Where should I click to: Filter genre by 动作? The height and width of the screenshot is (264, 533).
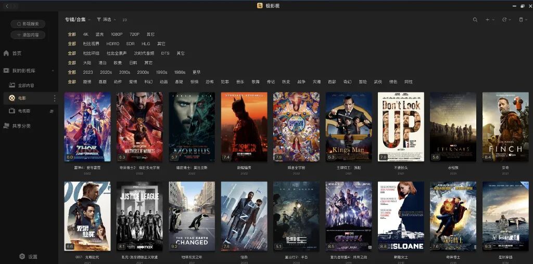(118, 82)
